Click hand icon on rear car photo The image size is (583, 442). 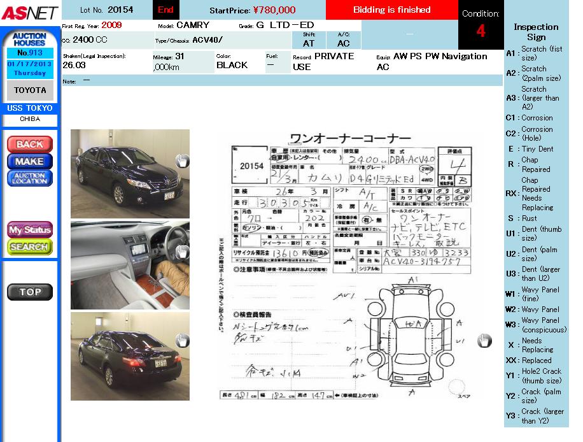(182, 341)
